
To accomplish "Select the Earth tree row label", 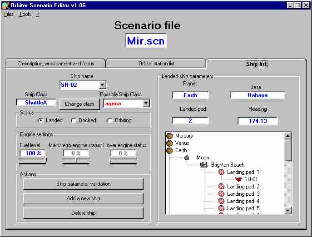I will 181,150.
